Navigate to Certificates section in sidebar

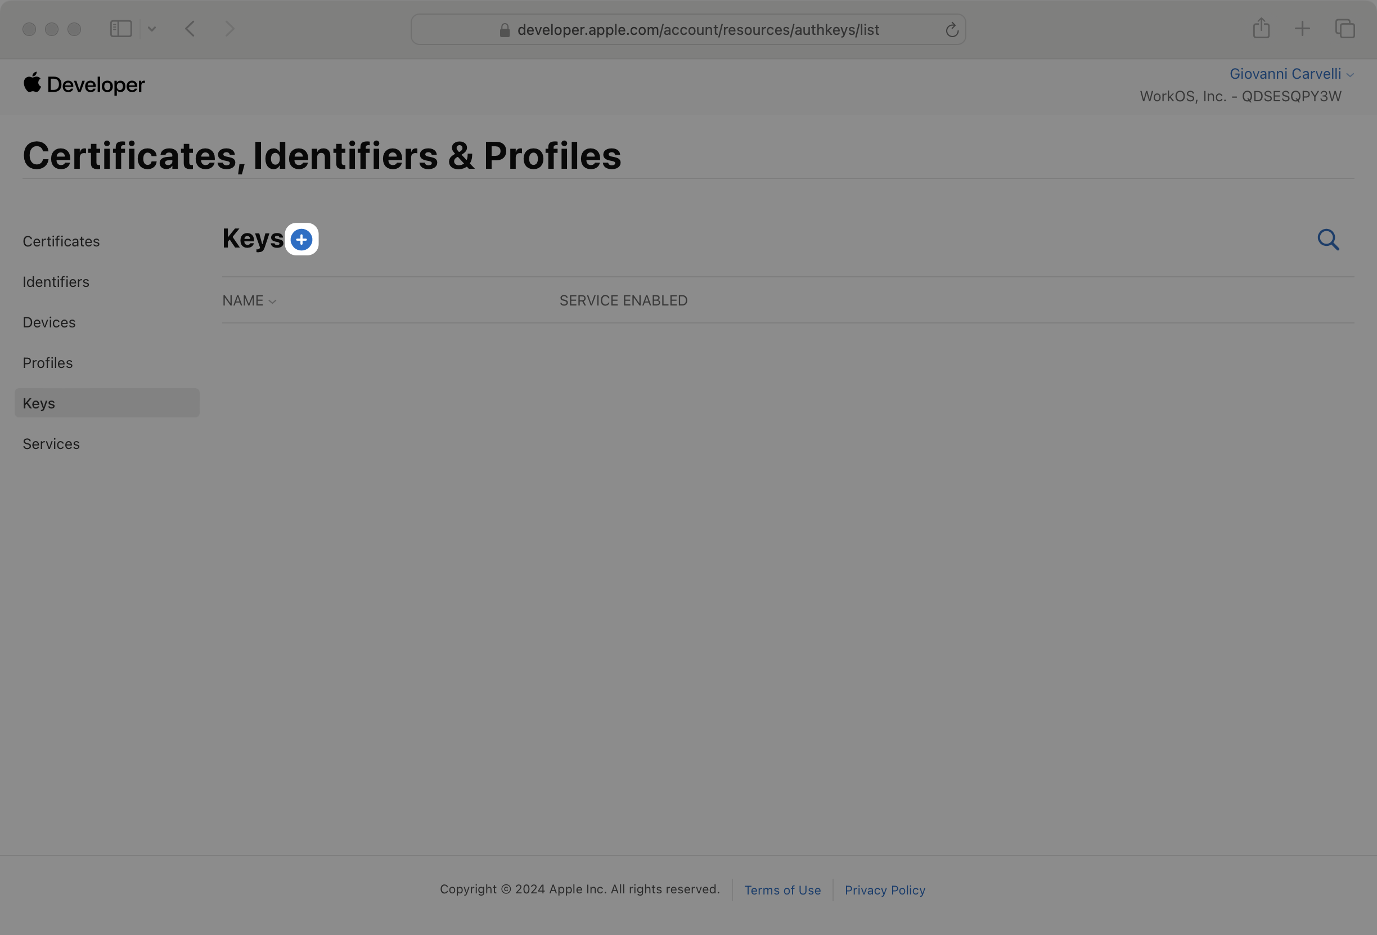pyautogui.click(x=61, y=241)
